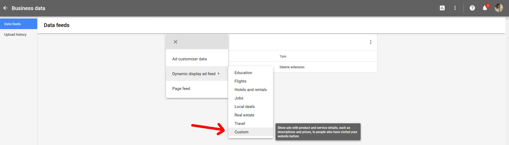Click the Sitelink extension table cell
This screenshot has height=145, width=509.
click(292, 67)
